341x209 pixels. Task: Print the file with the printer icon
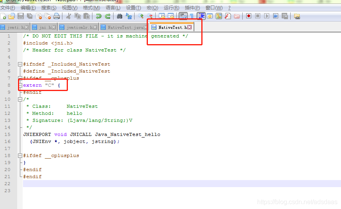57,16
